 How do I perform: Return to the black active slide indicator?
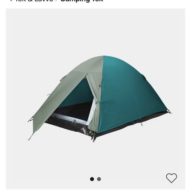(92, 179)
